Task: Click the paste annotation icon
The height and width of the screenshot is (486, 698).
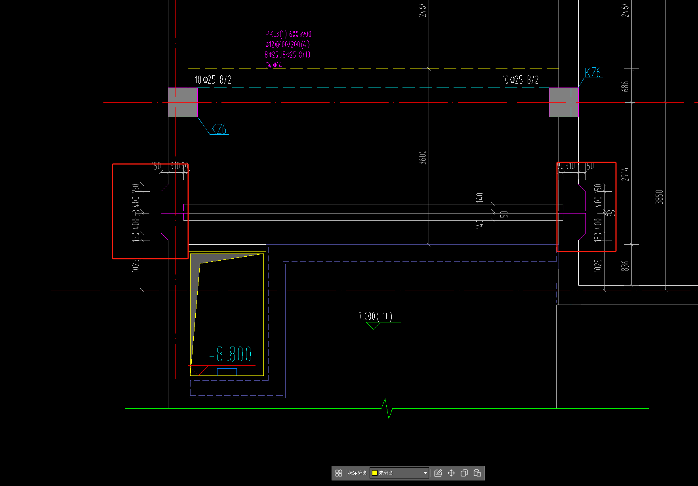Action: (477, 473)
